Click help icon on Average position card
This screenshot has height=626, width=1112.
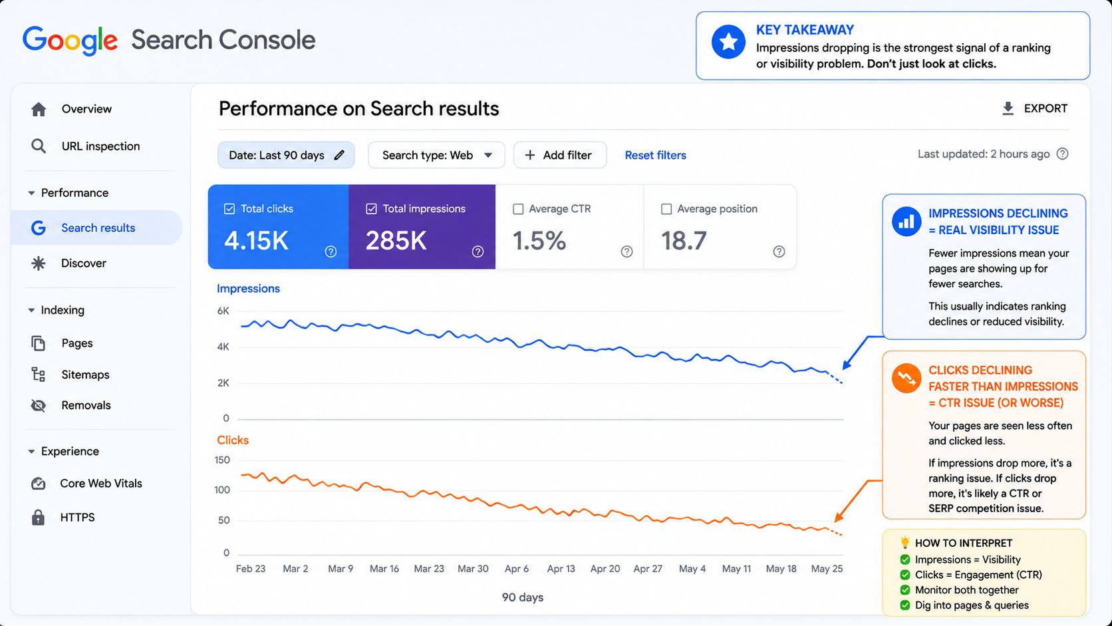[779, 251]
